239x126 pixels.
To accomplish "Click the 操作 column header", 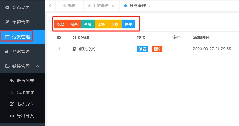I will 141,37.
